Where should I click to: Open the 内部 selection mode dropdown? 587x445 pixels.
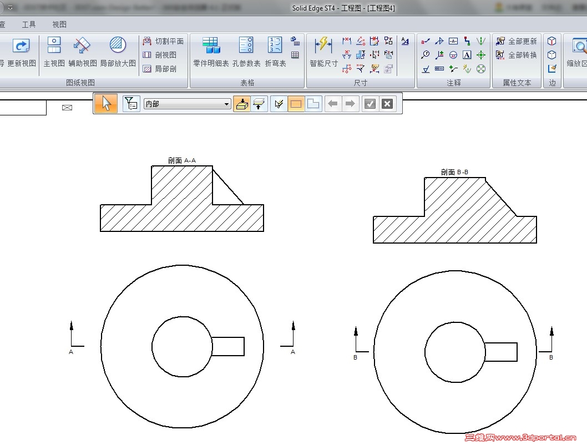187,104
